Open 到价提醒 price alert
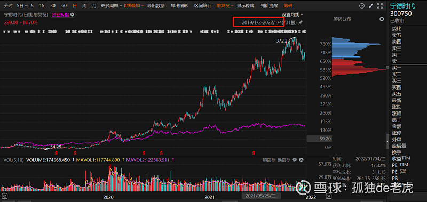Viewport: 427px width, 202px height. tap(269, 5)
